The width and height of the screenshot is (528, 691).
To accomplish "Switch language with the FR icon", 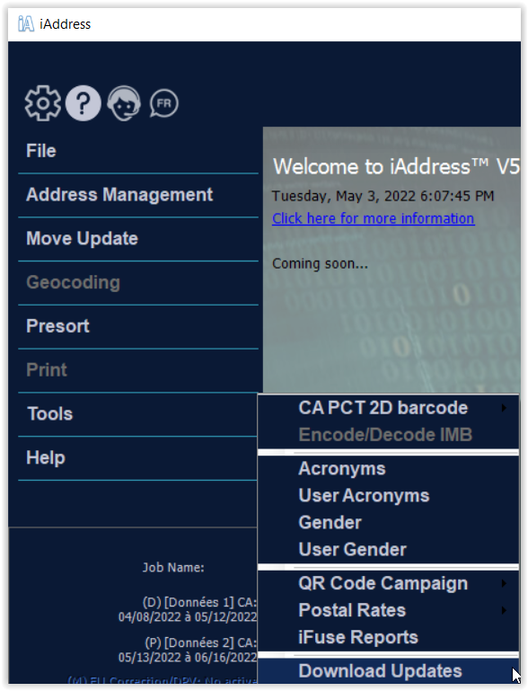I will coord(164,104).
